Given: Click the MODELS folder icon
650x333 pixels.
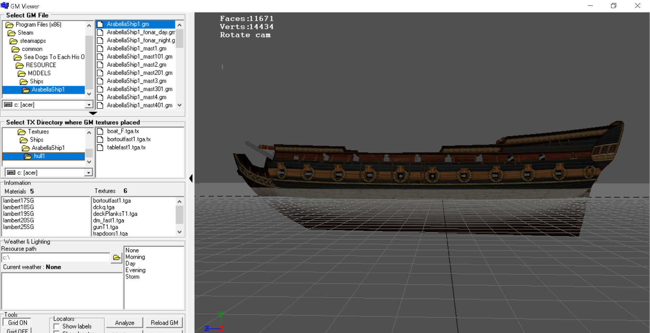Looking at the screenshot, I should [x=22, y=73].
